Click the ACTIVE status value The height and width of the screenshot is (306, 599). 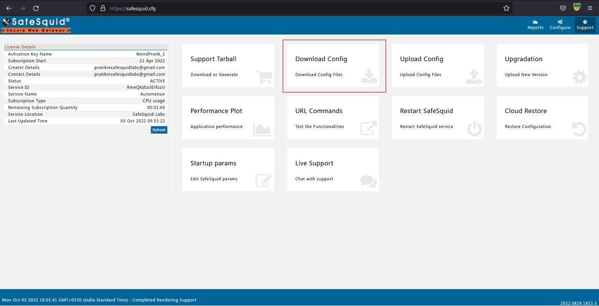157,81
